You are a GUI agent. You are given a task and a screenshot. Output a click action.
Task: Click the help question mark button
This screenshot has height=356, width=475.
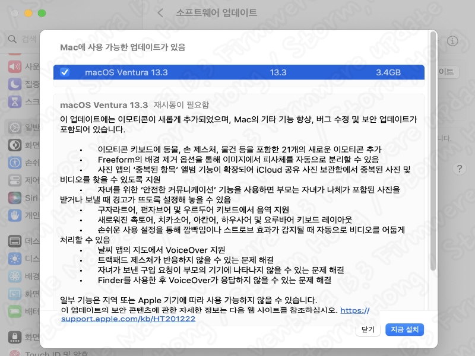pos(460,169)
